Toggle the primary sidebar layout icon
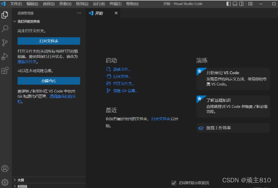 pyautogui.click(x=228, y=4)
